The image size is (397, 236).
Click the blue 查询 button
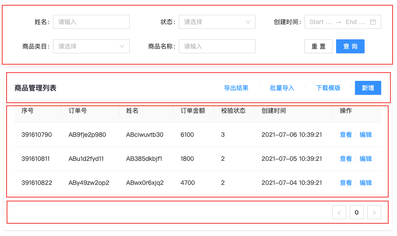[x=350, y=46]
